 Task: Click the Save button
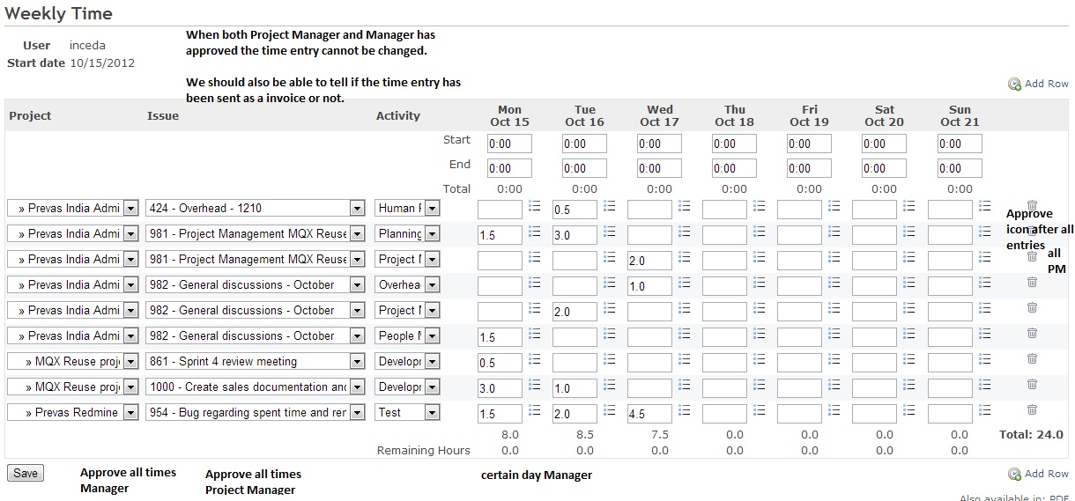coord(26,474)
